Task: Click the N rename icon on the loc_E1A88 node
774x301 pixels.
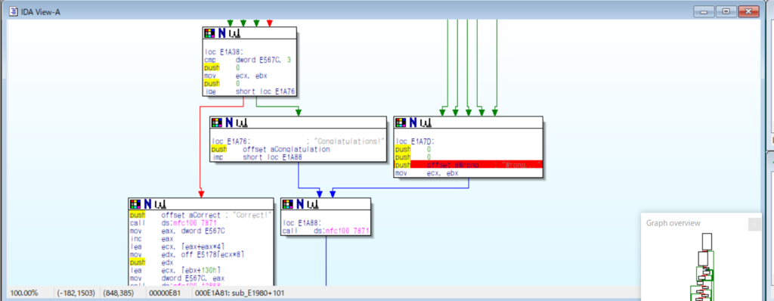Action: [x=300, y=204]
